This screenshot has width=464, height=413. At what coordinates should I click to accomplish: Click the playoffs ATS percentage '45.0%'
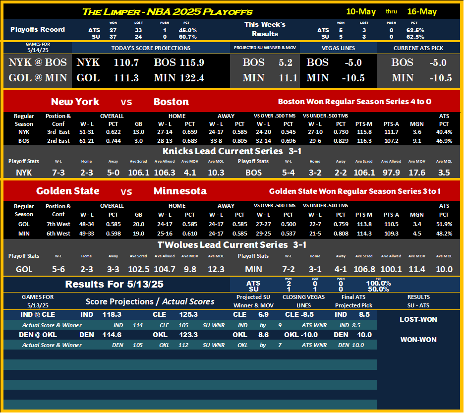[187, 30]
